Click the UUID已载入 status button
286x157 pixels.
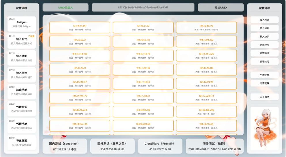65,7
